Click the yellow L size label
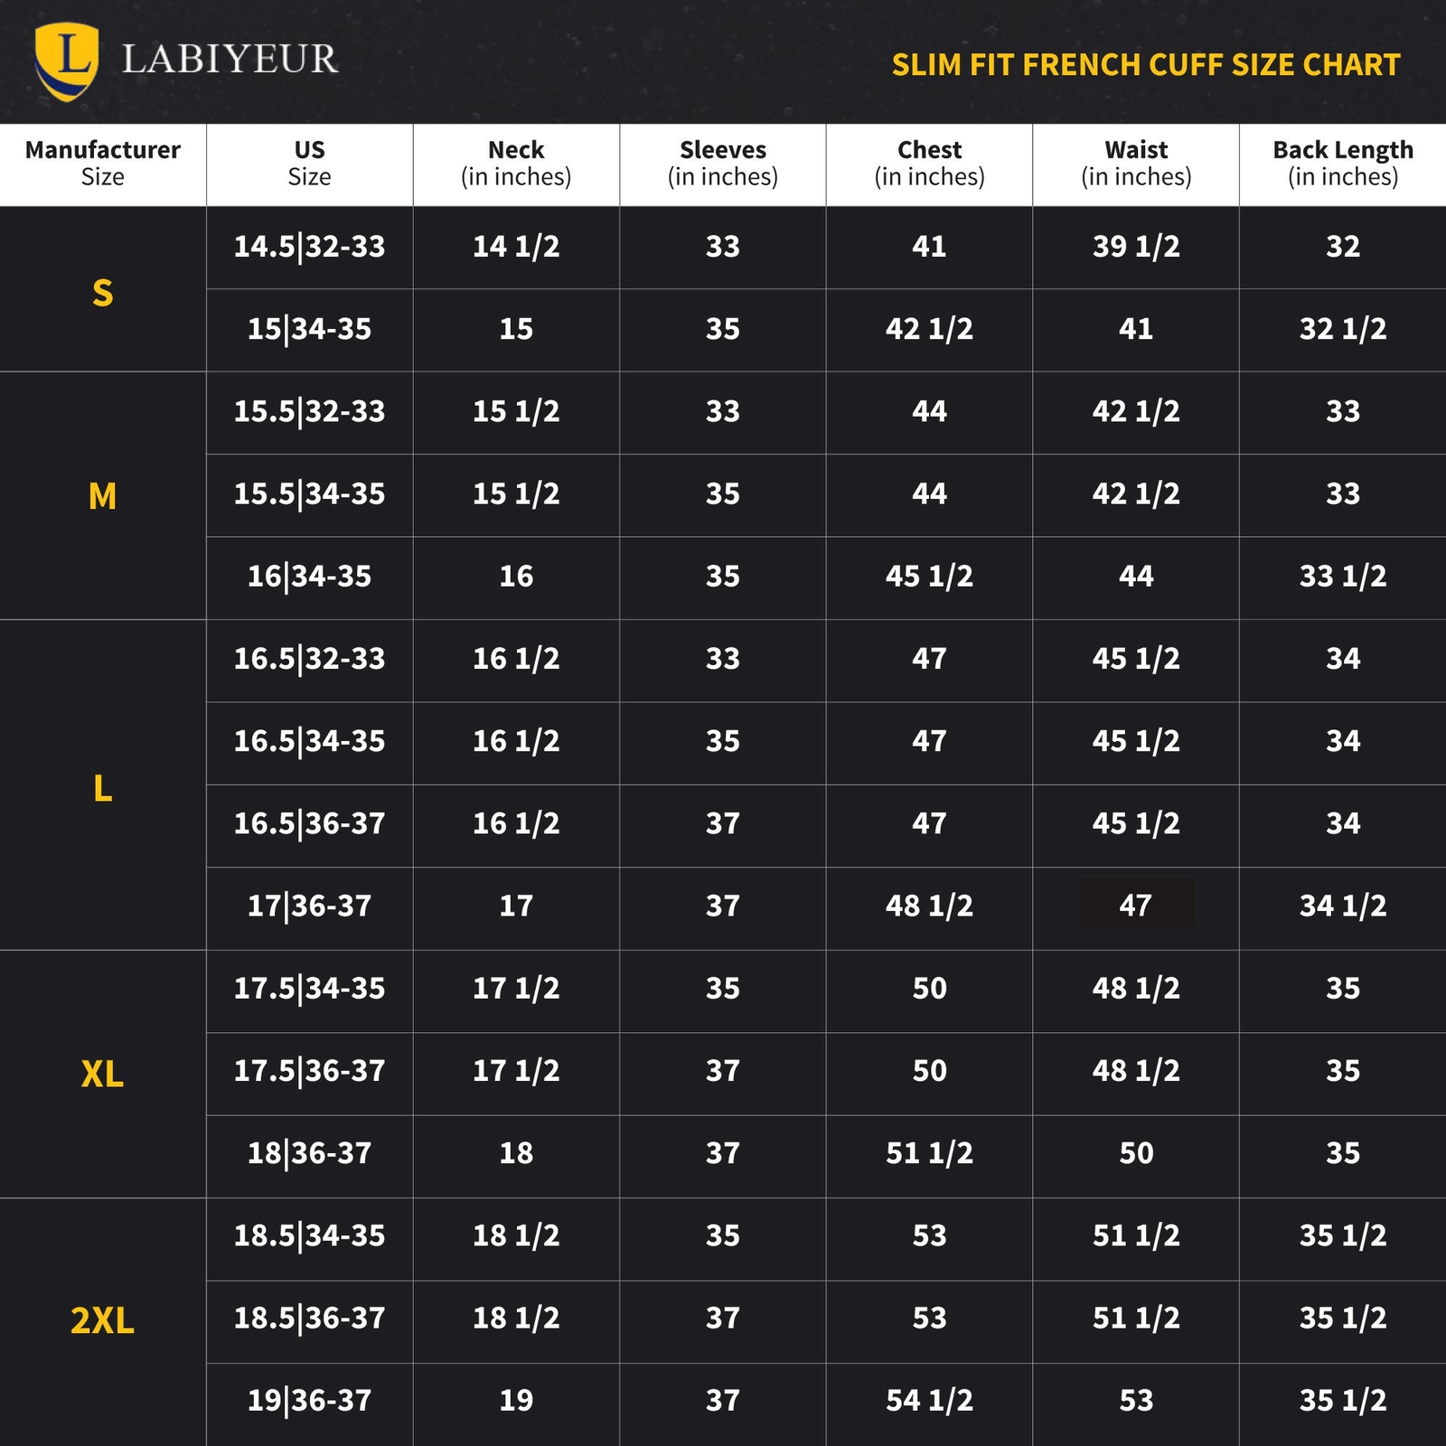1446x1446 pixels. [x=103, y=789]
